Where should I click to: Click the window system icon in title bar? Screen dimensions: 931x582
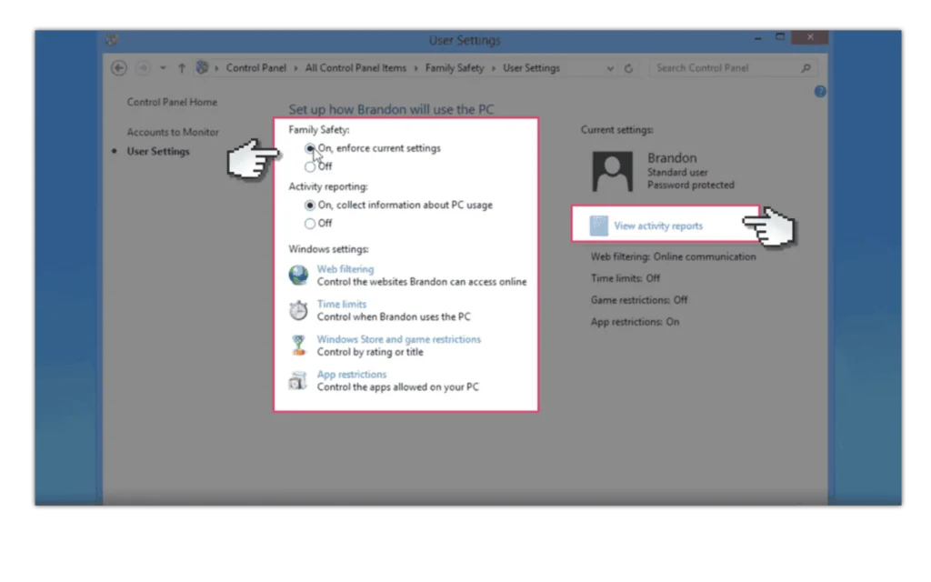112,40
